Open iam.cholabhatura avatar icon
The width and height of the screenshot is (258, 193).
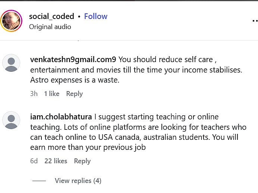click(11, 120)
